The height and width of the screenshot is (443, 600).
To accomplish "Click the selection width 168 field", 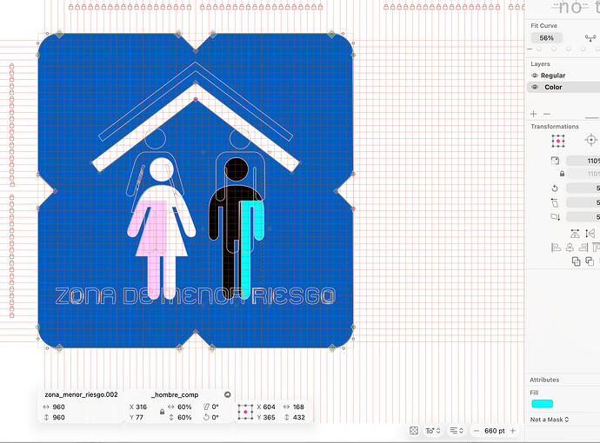I will 298,407.
